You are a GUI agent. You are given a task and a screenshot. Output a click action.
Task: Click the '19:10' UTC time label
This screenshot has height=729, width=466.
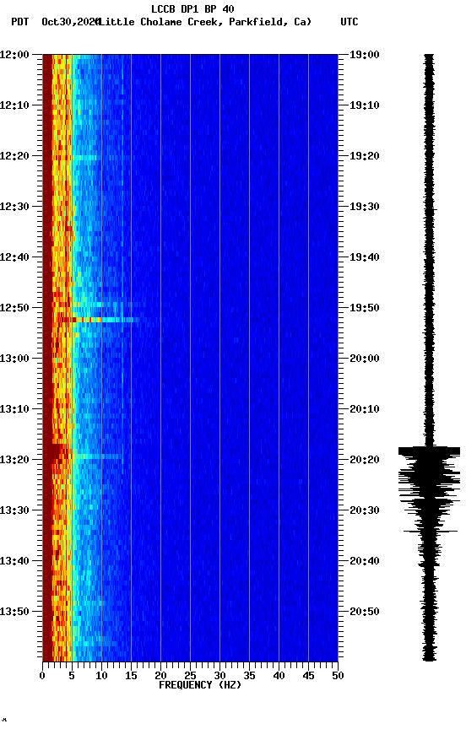pyautogui.click(x=365, y=105)
